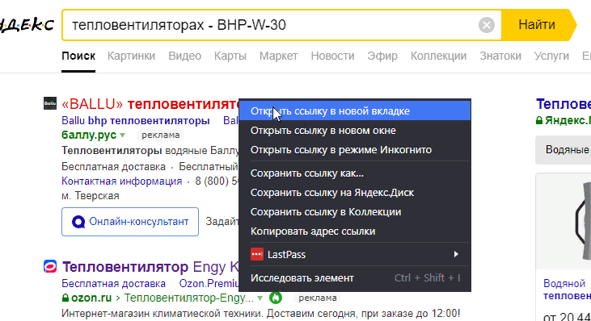This screenshot has width=591, height=321.
Task: Click the Водяные filter chip on right
Action: point(564,149)
